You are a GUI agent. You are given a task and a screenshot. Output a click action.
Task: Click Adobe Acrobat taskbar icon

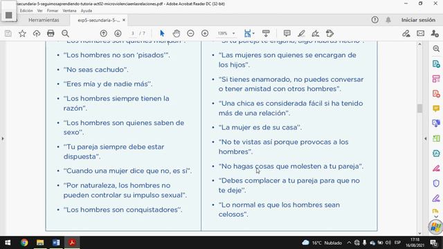tap(72, 243)
